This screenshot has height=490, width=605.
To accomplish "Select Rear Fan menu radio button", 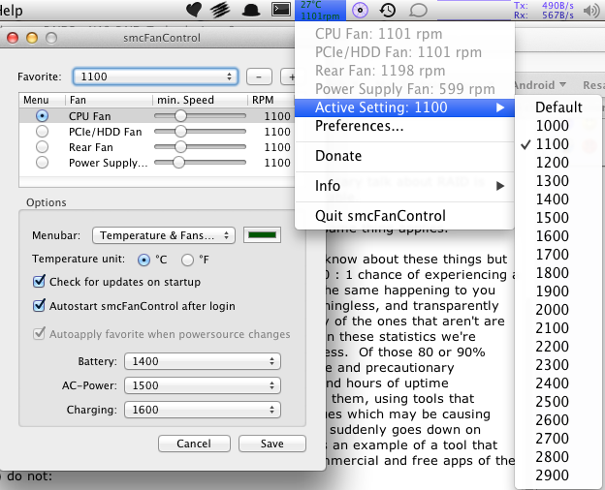I will 42,147.
